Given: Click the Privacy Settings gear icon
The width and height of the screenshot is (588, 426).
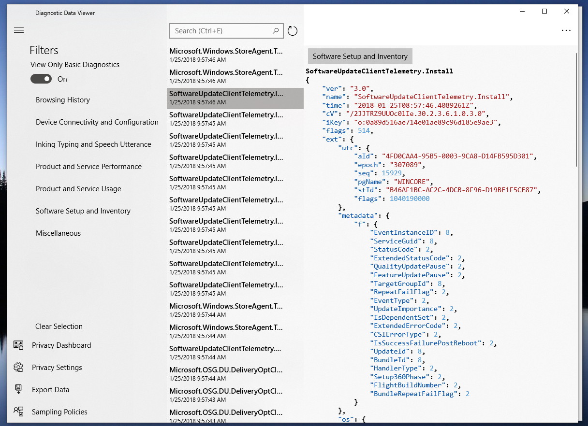Looking at the screenshot, I should [x=19, y=368].
